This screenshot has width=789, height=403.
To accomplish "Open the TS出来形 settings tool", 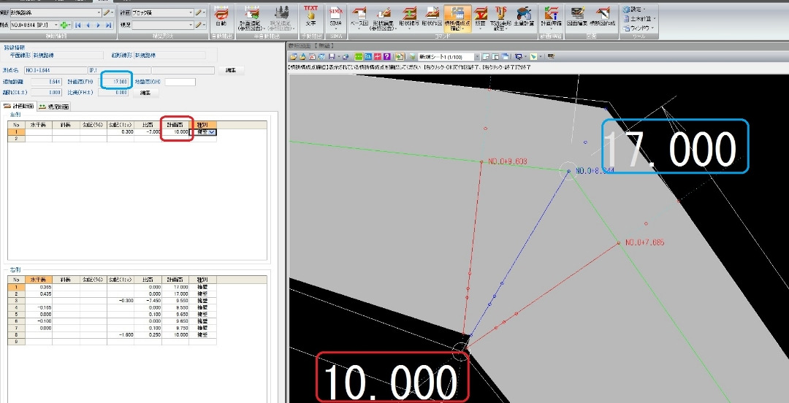I will 500,18.
